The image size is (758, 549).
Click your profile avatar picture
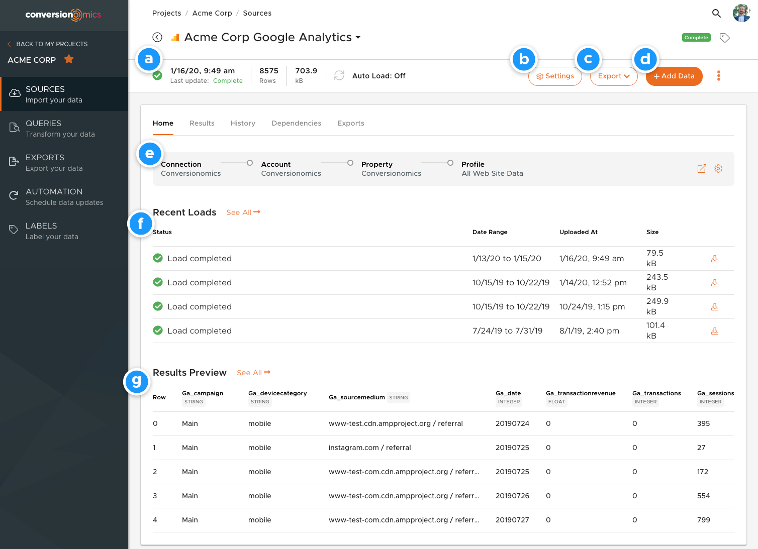741,14
